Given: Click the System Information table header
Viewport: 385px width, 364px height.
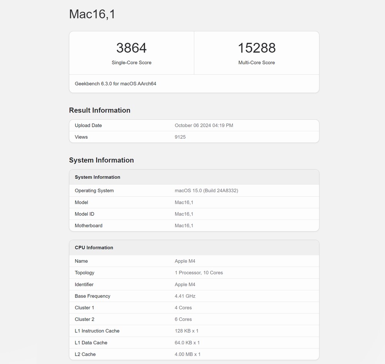Looking at the screenshot, I should (x=97, y=177).
